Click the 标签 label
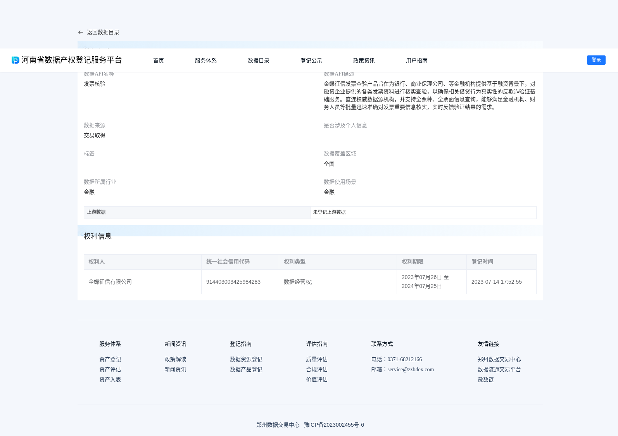Screen dimensions: 618x436 89,154
